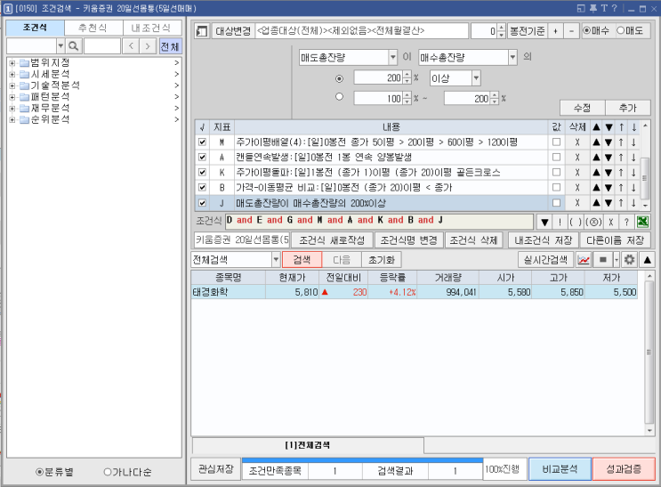This screenshot has width=661, height=487.
Task: Click 내조건식 저장 button
Action: pos(544,240)
